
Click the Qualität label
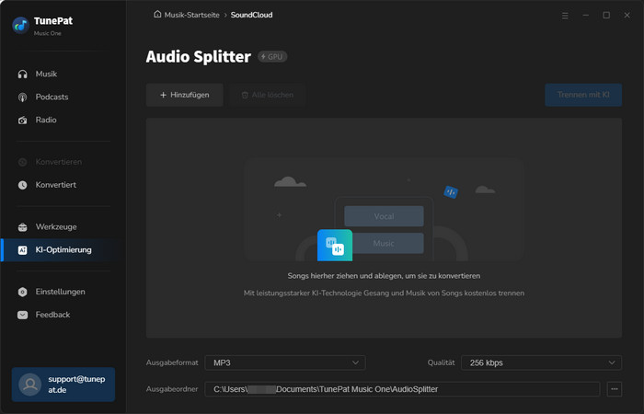point(441,362)
